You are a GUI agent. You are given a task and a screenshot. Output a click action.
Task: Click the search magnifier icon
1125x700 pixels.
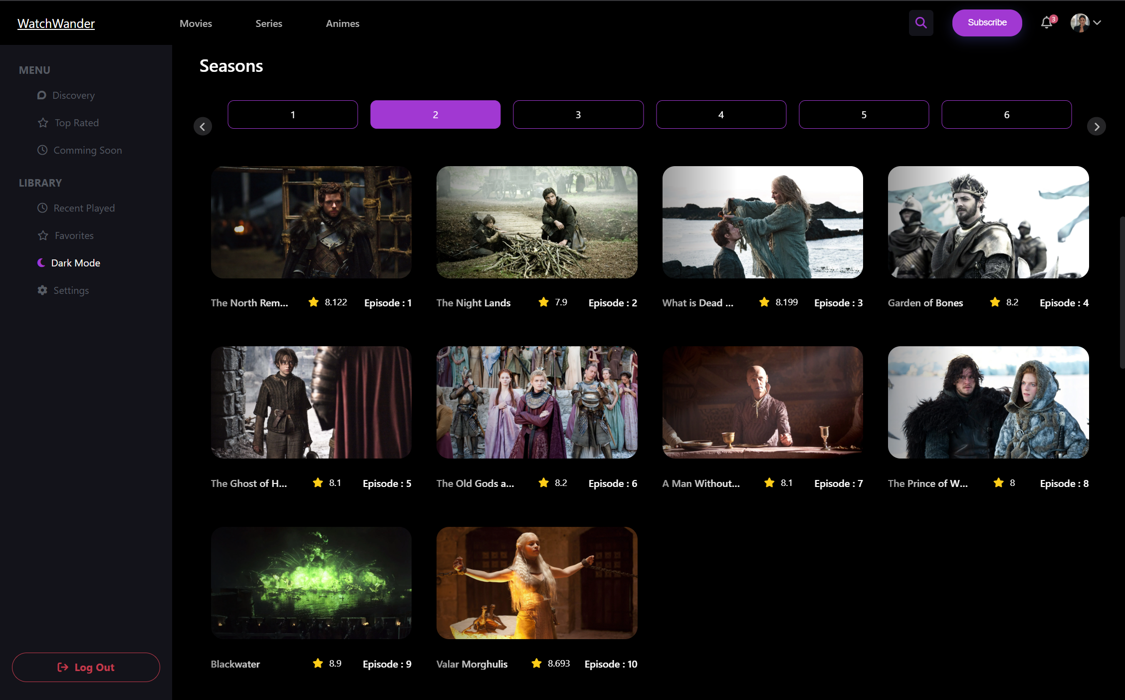point(920,23)
